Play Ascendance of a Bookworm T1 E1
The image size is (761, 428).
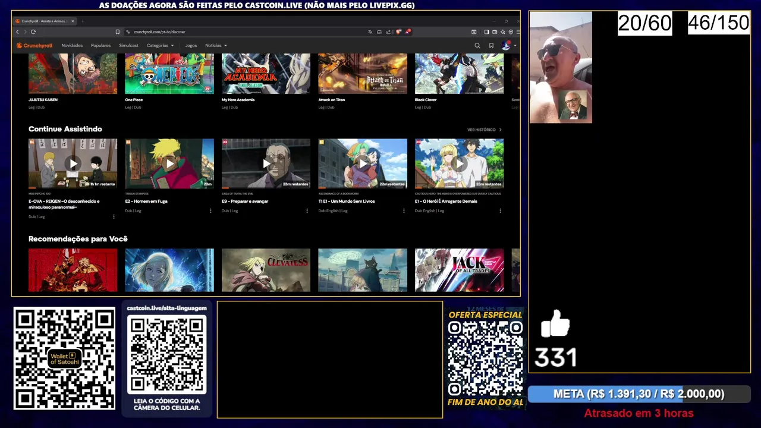tap(363, 163)
